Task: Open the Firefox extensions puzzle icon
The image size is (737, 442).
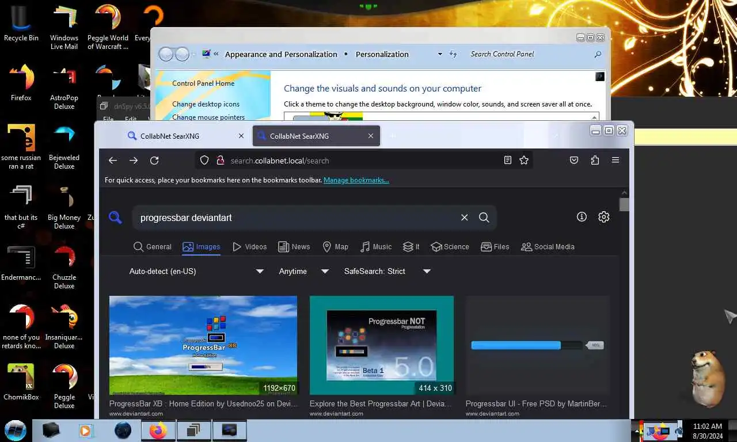Action: [x=595, y=161]
